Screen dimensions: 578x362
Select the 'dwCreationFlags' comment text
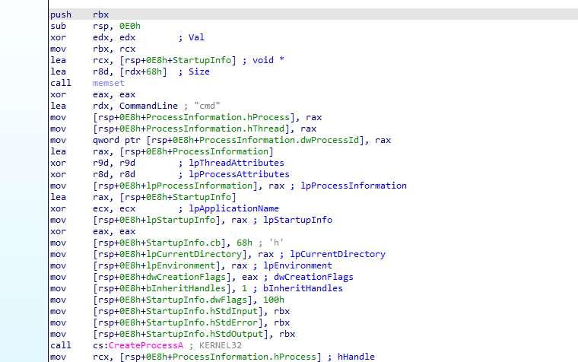[313, 277]
